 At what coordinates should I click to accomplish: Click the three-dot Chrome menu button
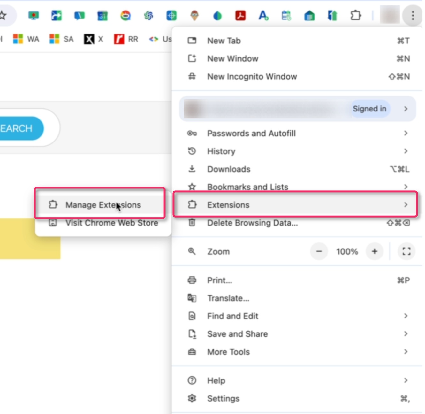pos(413,15)
